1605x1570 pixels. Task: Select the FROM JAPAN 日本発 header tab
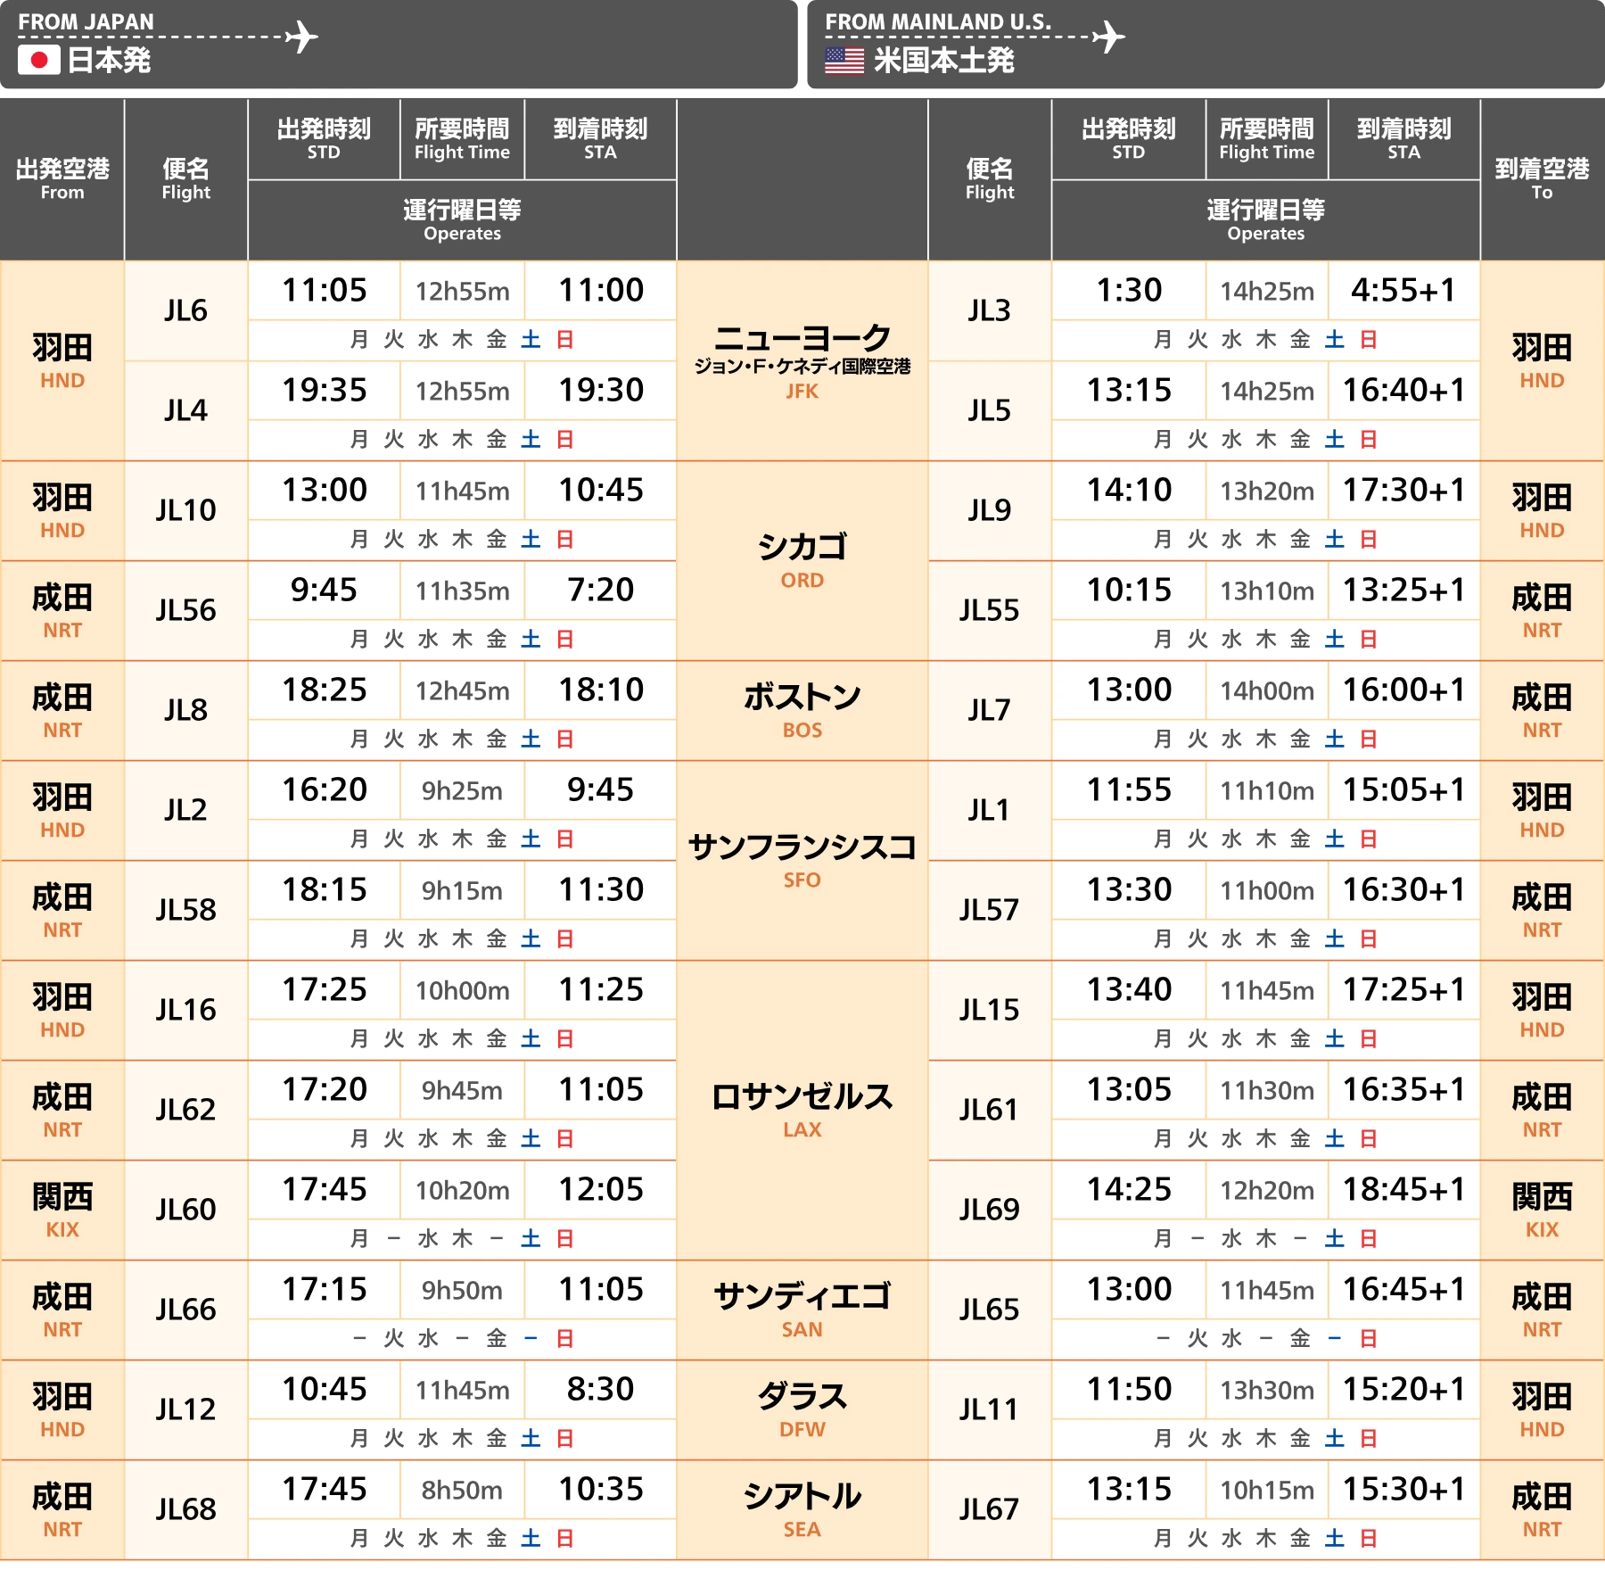click(398, 44)
